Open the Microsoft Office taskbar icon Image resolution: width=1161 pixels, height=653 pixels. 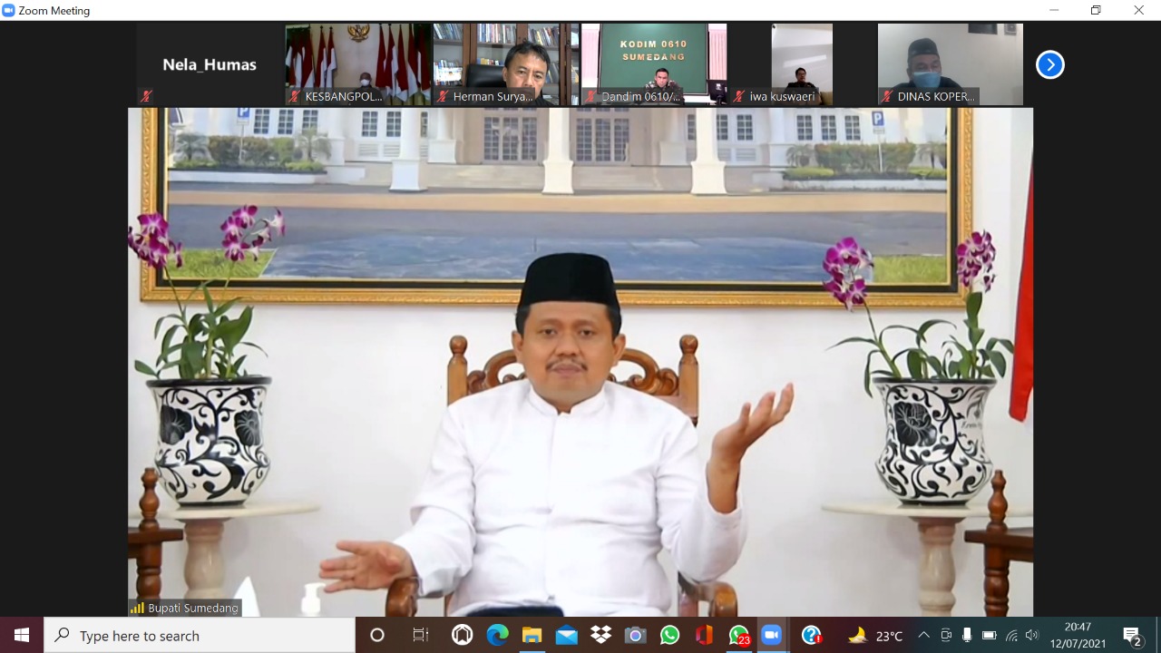704,635
